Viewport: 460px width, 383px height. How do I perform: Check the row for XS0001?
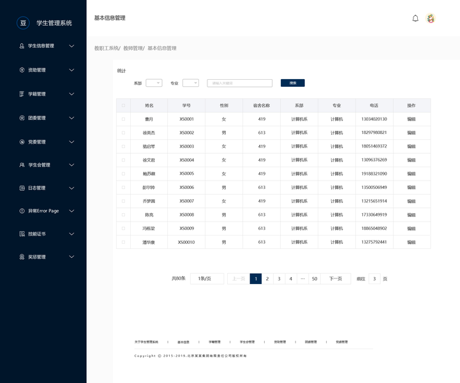point(123,119)
